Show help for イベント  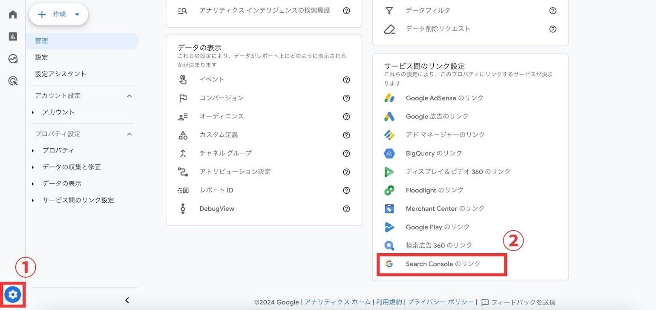(346, 80)
